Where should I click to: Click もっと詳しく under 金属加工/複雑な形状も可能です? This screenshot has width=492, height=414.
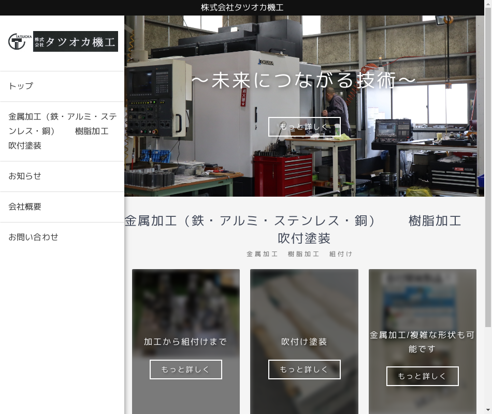pos(422,376)
